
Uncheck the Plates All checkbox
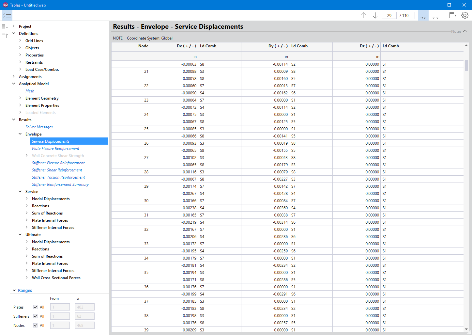tap(35, 307)
